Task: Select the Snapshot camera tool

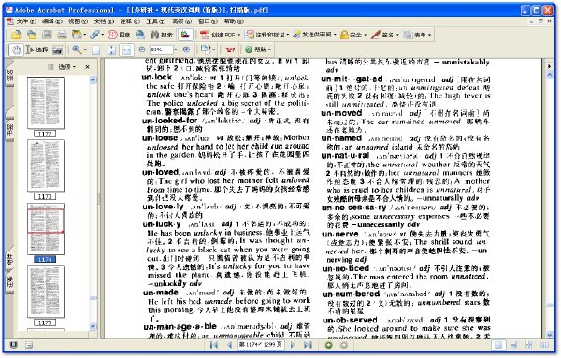Action: click(58, 50)
